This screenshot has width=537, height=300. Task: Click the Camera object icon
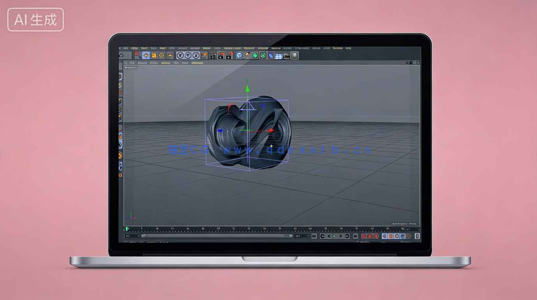(x=287, y=55)
